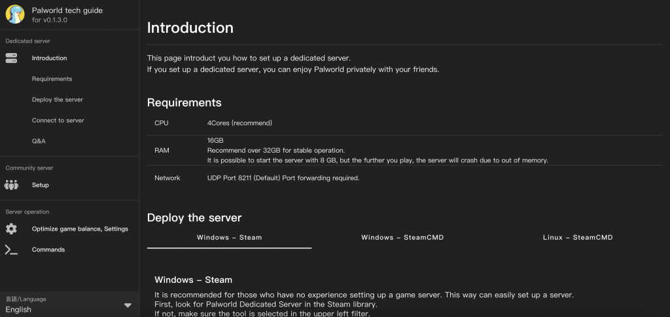Click the Palworld tech guide title

click(67, 10)
